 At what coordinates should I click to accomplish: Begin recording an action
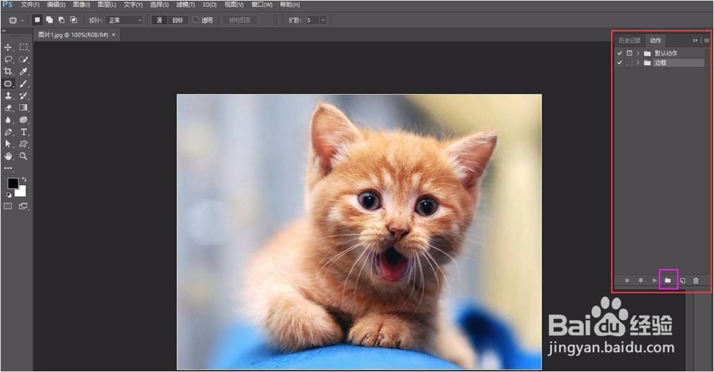[x=640, y=281]
